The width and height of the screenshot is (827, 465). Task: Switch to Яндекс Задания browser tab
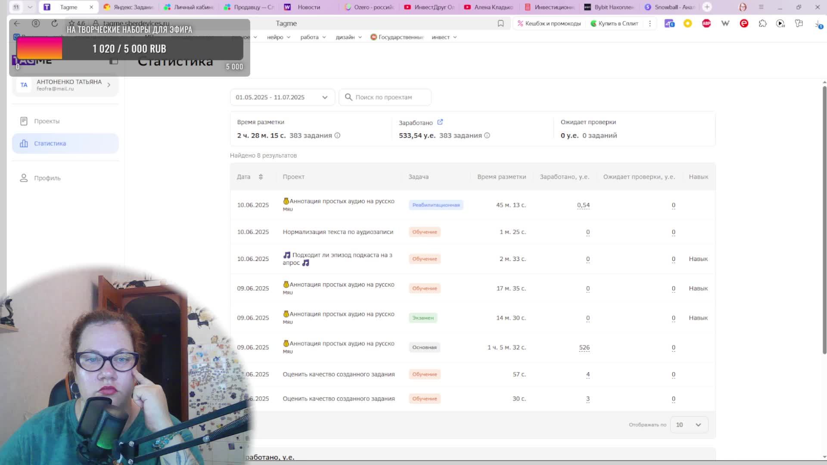(x=129, y=7)
